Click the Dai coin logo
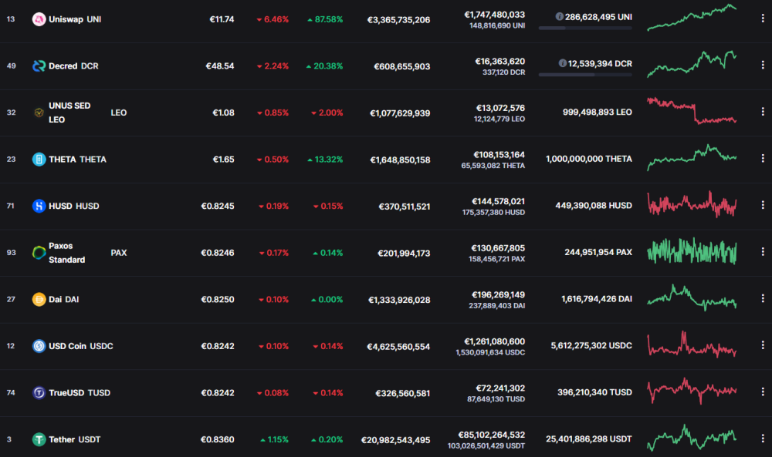The width and height of the screenshot is (772, 457). tap(39, 299)
